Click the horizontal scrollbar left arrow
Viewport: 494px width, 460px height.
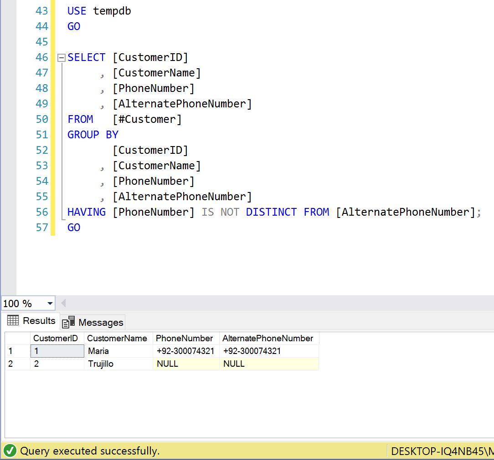click(63, 303)
